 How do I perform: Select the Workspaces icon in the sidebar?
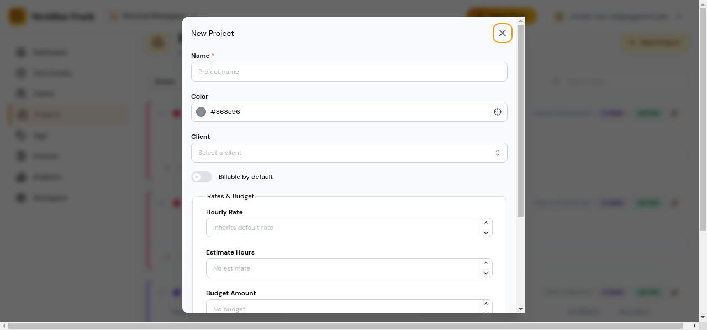coord(20,198)
